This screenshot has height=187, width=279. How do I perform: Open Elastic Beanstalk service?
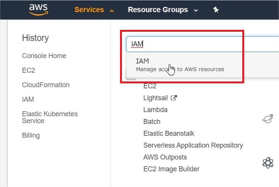(169, 133)
